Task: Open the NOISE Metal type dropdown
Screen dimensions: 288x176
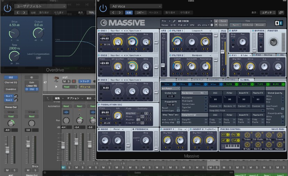Action: coord(118,129)
